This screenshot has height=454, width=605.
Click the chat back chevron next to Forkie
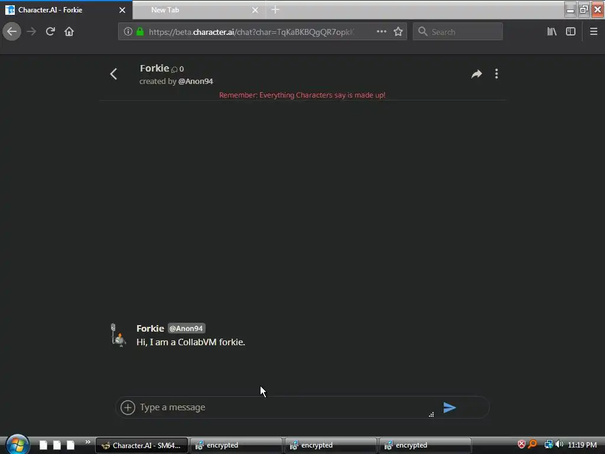113,74
